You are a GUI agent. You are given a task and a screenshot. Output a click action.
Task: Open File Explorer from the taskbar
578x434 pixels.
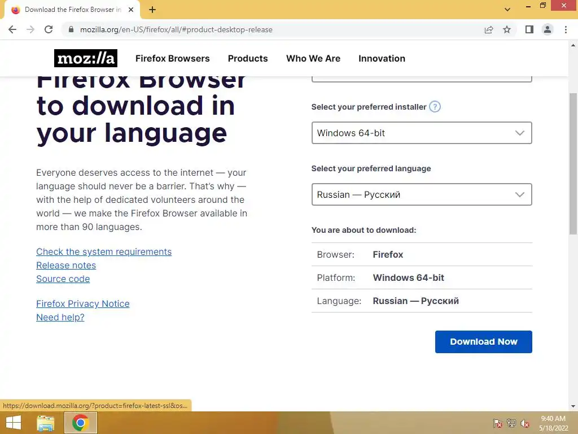tap(45, 423)
